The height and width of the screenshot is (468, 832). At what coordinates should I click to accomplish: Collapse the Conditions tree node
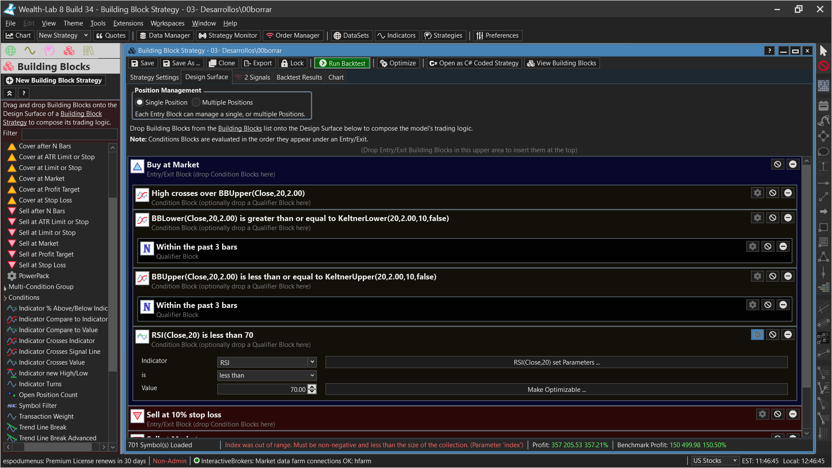(x=5, y=298)
